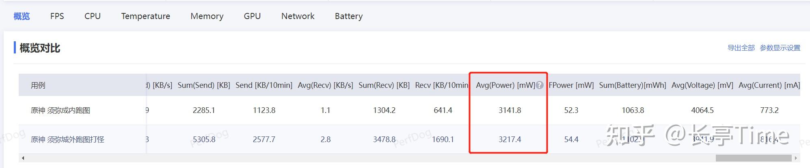Click the Avg(Power) [mW] column header
This screenshot has height=168, width=810.
pos(505,85)
